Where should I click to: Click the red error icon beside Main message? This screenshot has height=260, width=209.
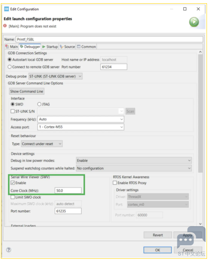5,26
